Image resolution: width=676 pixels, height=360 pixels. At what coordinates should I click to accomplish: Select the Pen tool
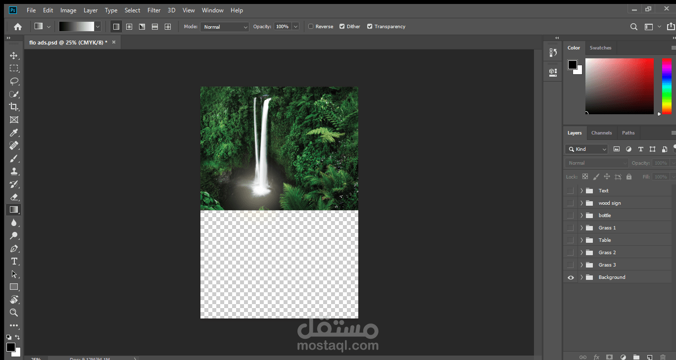[x=14, y=248]
